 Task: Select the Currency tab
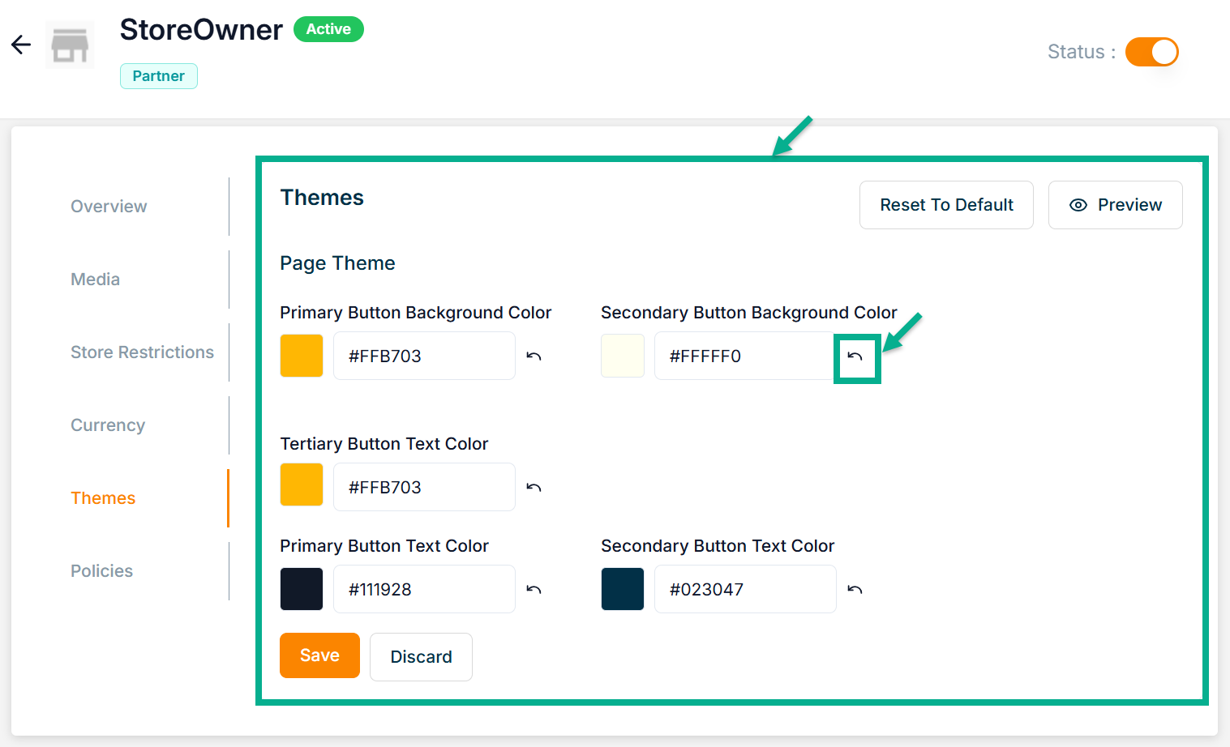108,425
